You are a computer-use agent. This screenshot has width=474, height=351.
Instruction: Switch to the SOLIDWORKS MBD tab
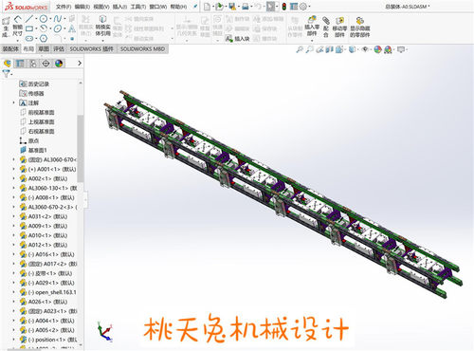tap(142, 49)
